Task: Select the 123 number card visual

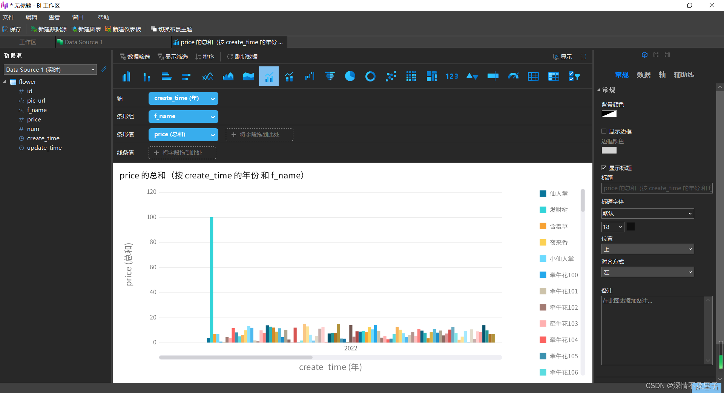Action: [x=452, y=77]
